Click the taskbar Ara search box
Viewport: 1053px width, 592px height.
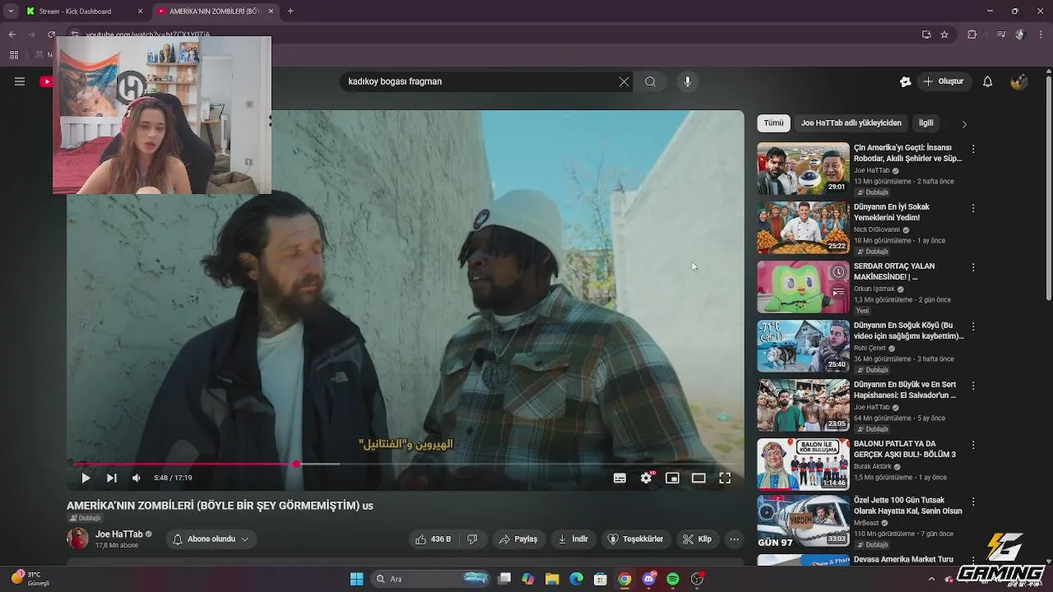431,579
